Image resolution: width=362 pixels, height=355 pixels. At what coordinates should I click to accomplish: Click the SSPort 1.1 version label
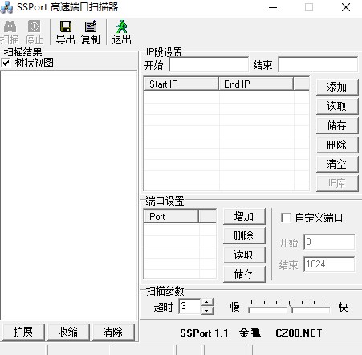[204, 333]
